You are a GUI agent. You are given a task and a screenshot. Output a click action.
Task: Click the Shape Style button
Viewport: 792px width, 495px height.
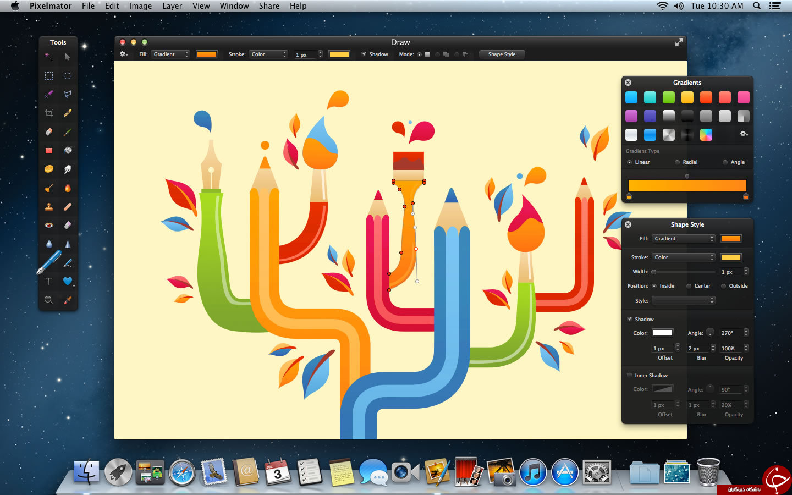point(502,54)
